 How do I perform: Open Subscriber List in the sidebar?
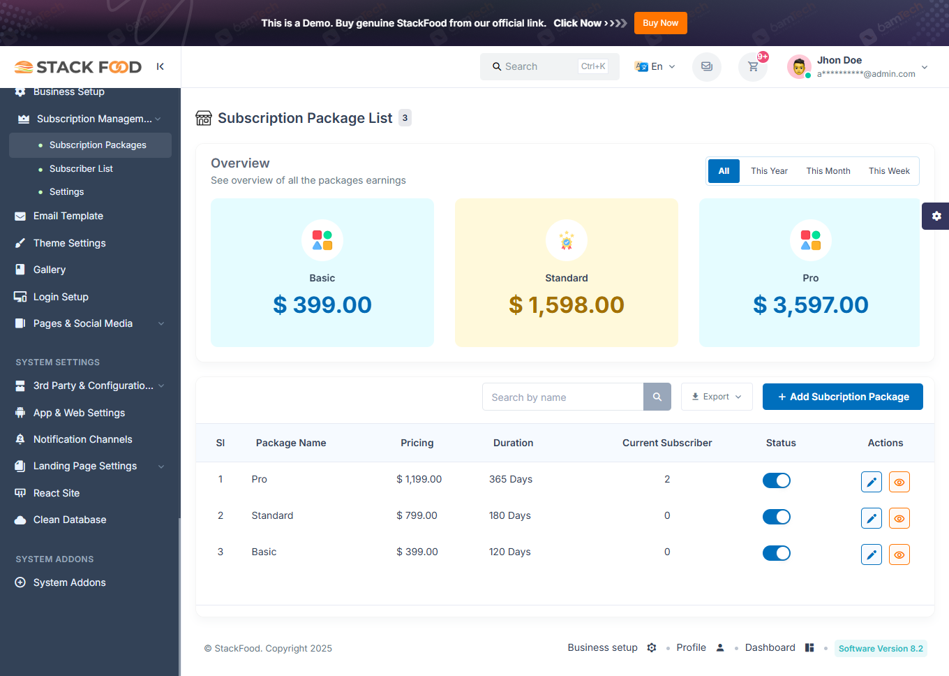click(x=81, y=169)
